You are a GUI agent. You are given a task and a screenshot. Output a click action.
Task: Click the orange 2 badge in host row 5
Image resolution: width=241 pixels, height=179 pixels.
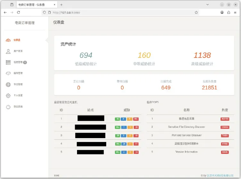point(130,152)
